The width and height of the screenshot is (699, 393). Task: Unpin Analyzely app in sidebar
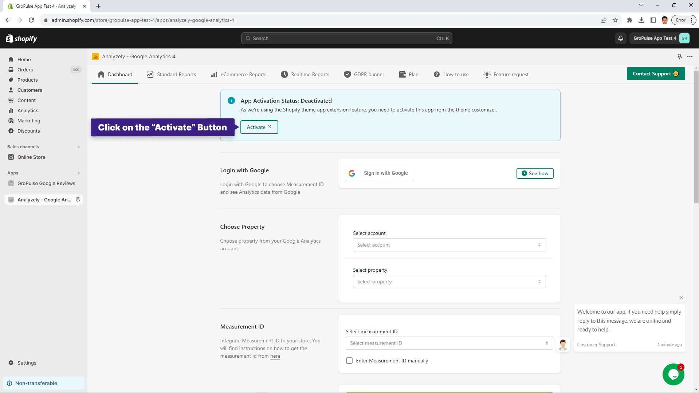tap(78, 200)
